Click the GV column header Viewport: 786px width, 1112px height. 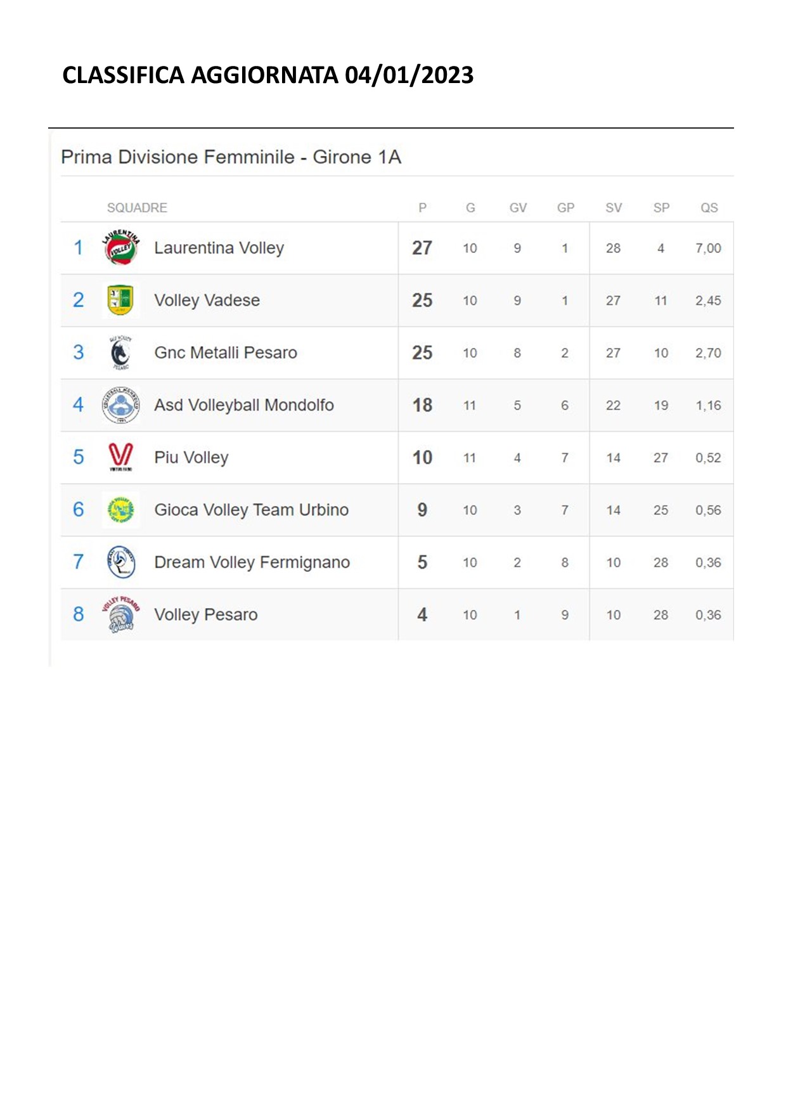tap(518, 208)
